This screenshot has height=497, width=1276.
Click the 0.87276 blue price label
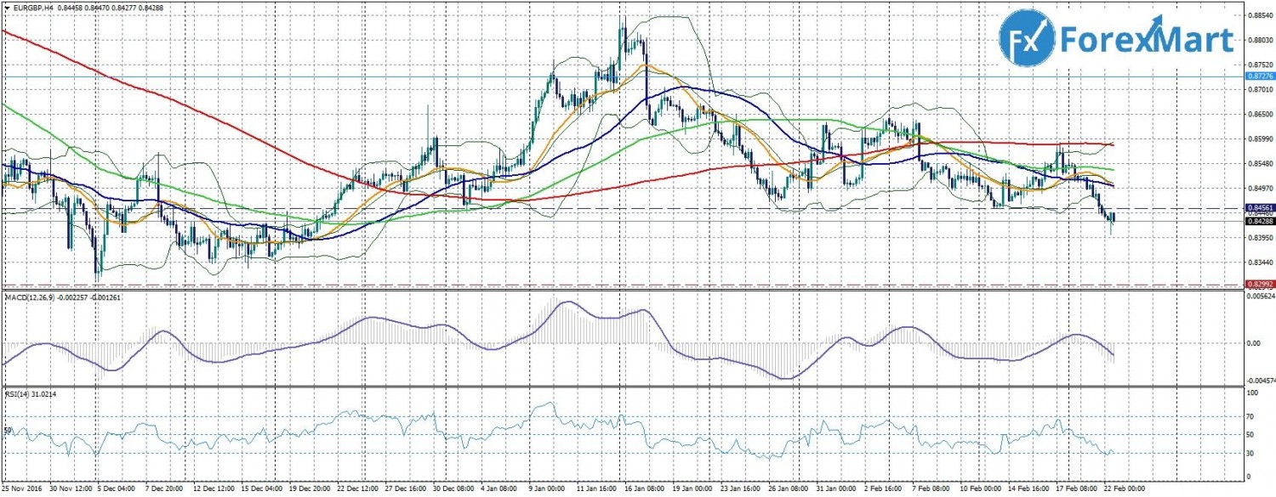tap(1258, 76)
